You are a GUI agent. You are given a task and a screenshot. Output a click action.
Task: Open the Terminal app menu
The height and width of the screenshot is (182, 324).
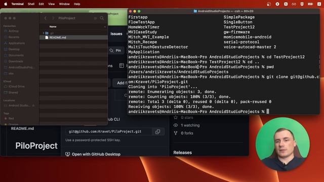pos(17,4)
